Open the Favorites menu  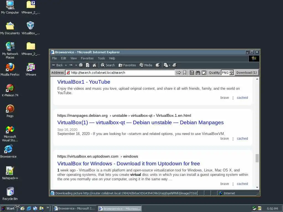pyautogui.click(x=87, y=58)
